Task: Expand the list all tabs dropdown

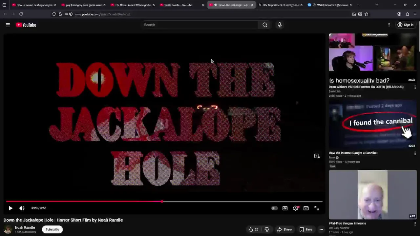Action: [377, 5]
